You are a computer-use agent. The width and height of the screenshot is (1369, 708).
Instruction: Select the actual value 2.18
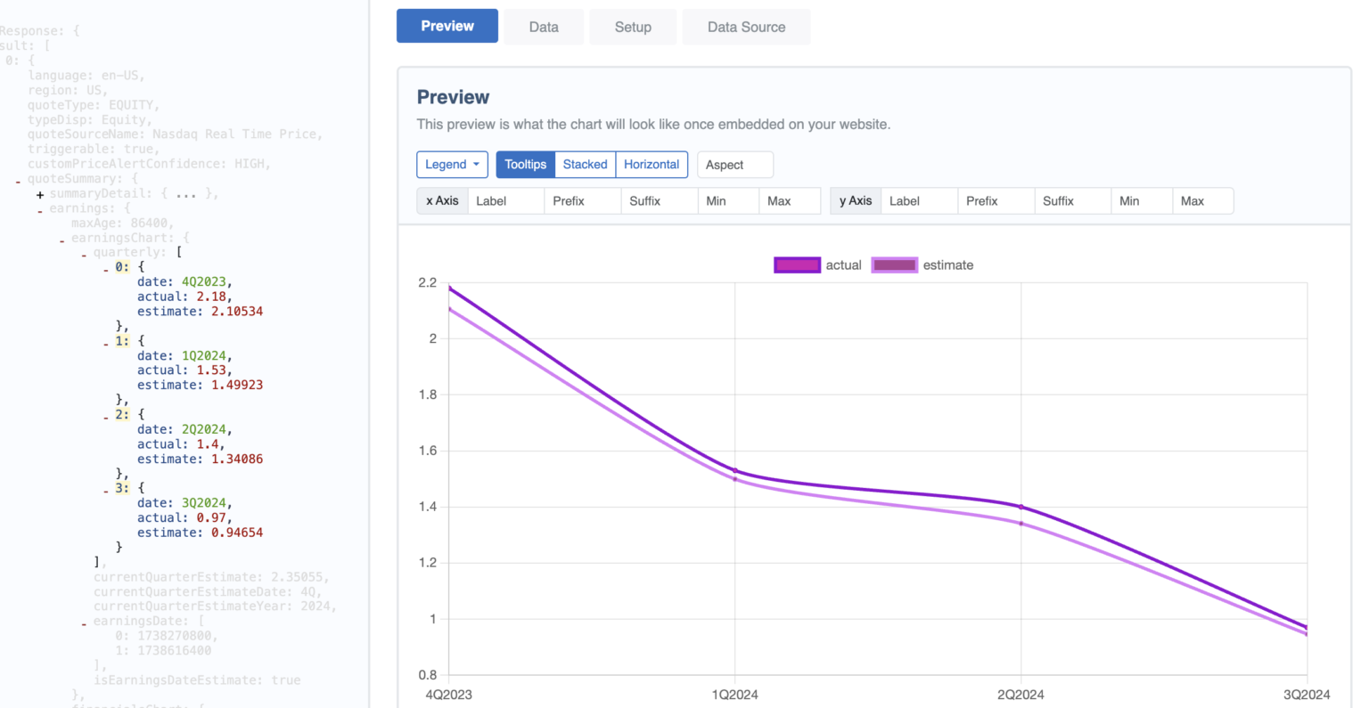211,297
